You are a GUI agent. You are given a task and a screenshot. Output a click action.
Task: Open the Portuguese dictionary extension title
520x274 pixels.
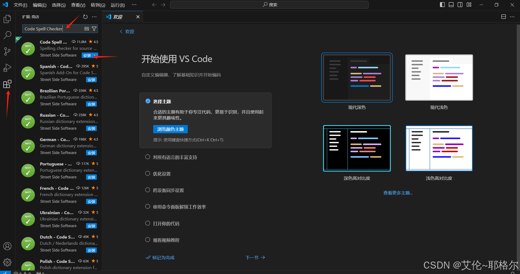point(56,164)
